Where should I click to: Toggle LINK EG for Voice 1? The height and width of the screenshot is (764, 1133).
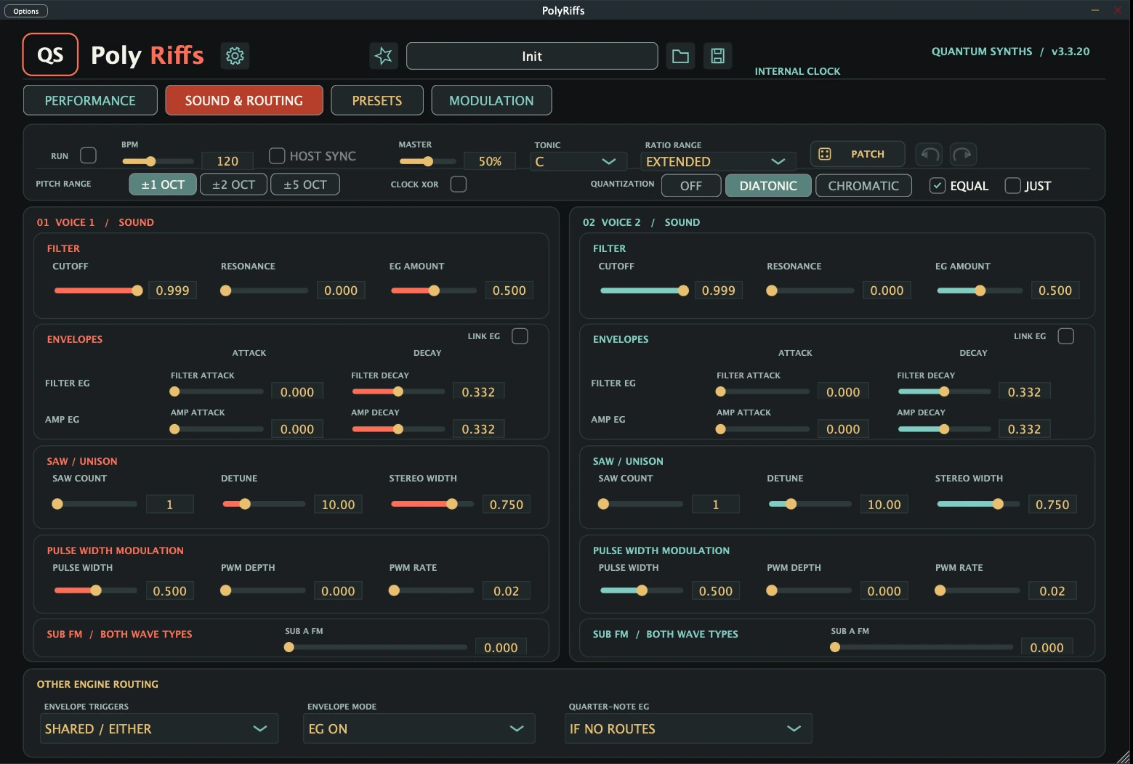[520, 336]
